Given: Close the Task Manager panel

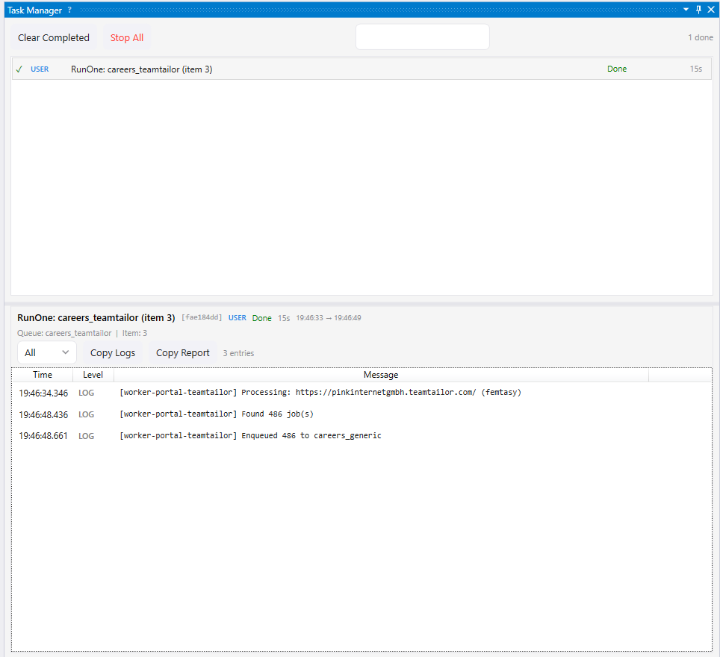Looking at the screenshot, I should [711, 10].
